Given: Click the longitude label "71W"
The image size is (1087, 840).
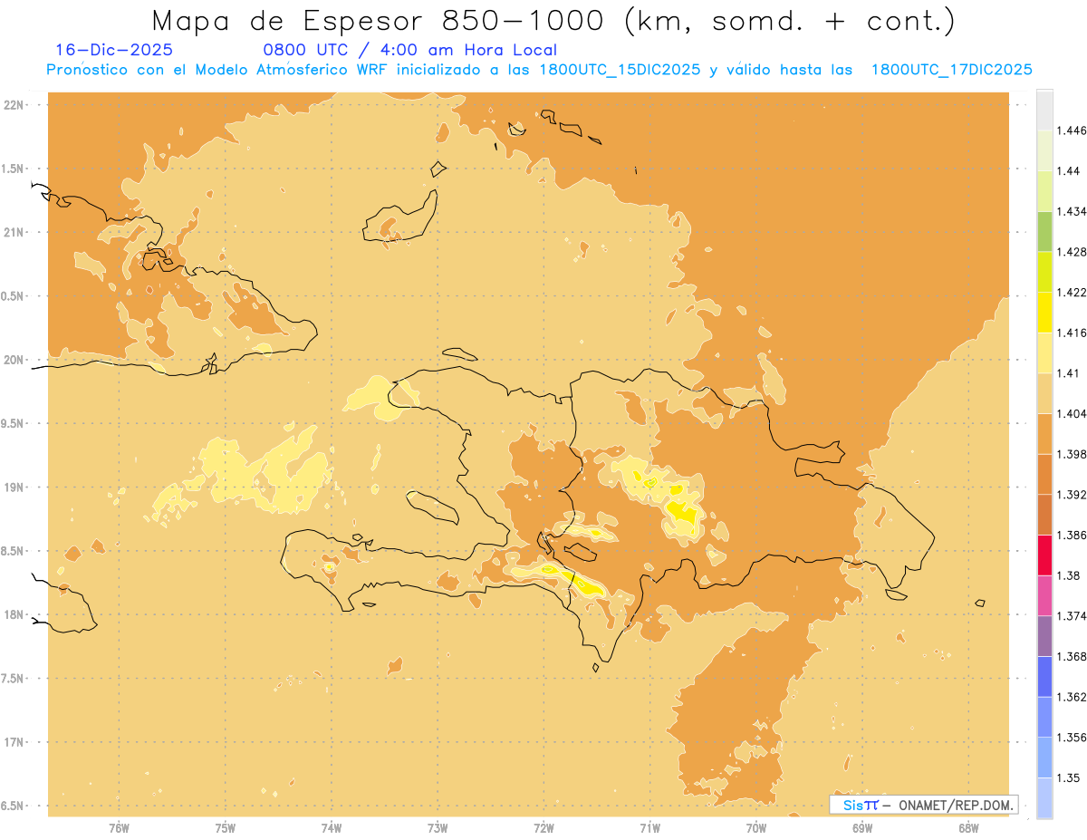Looking at the screenshot, I should click(649, 828).
